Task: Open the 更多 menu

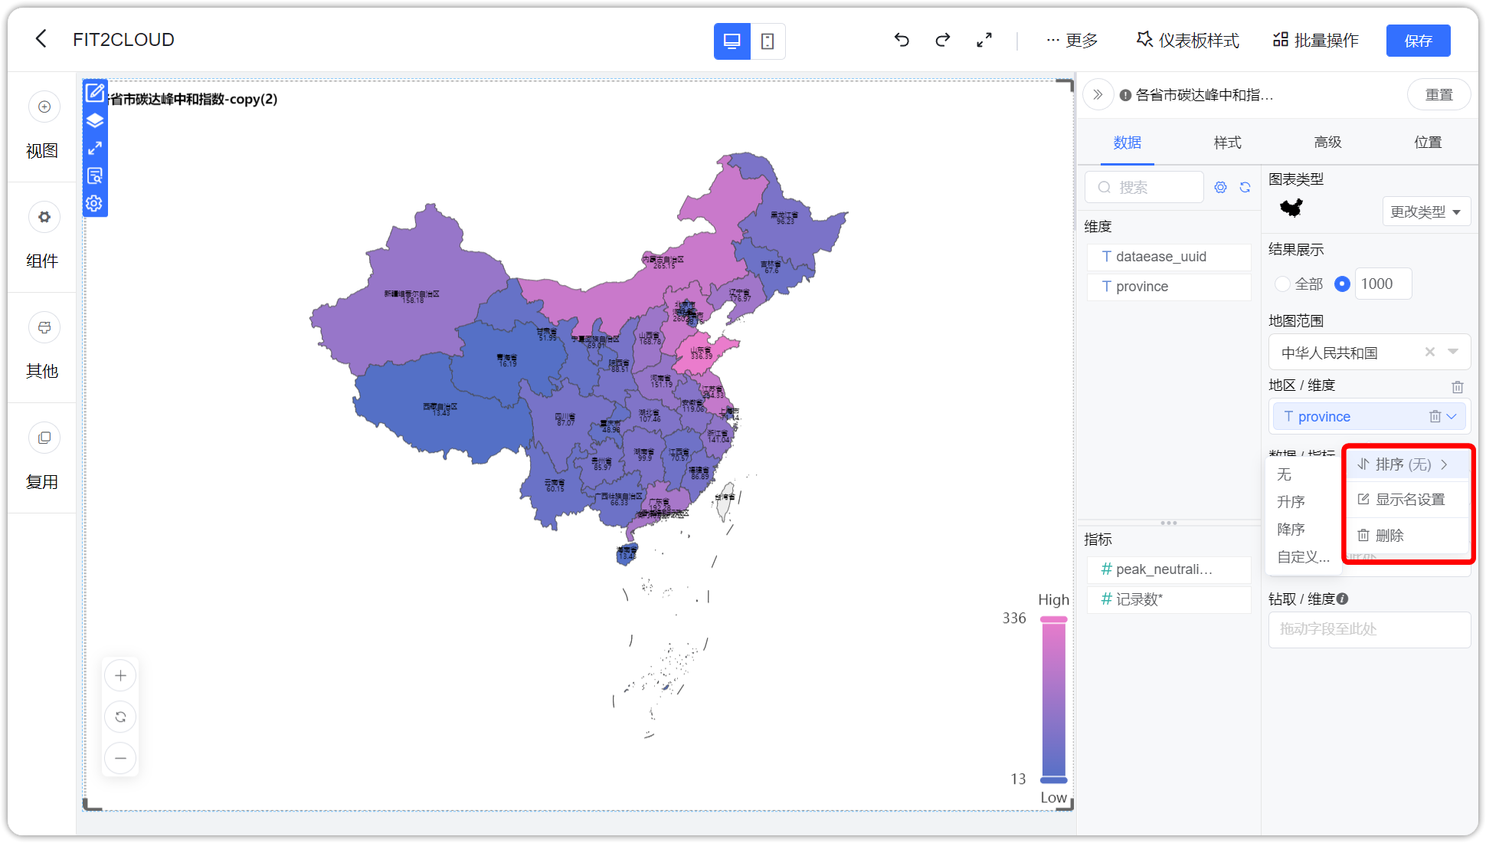Action: pos(1072,40)
